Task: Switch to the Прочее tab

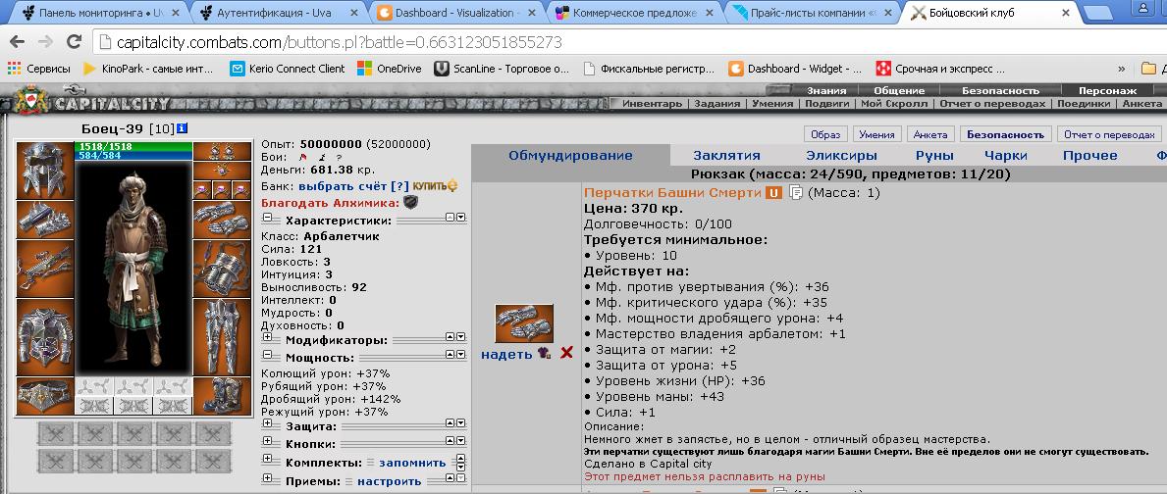Action: 1089,155
